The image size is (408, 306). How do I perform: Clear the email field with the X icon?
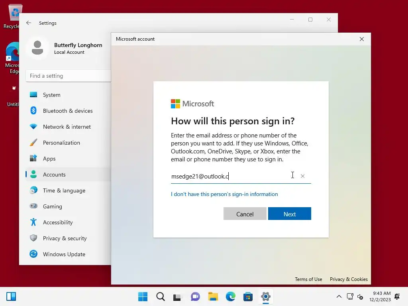pyautogui.click(x=303, y=176)
